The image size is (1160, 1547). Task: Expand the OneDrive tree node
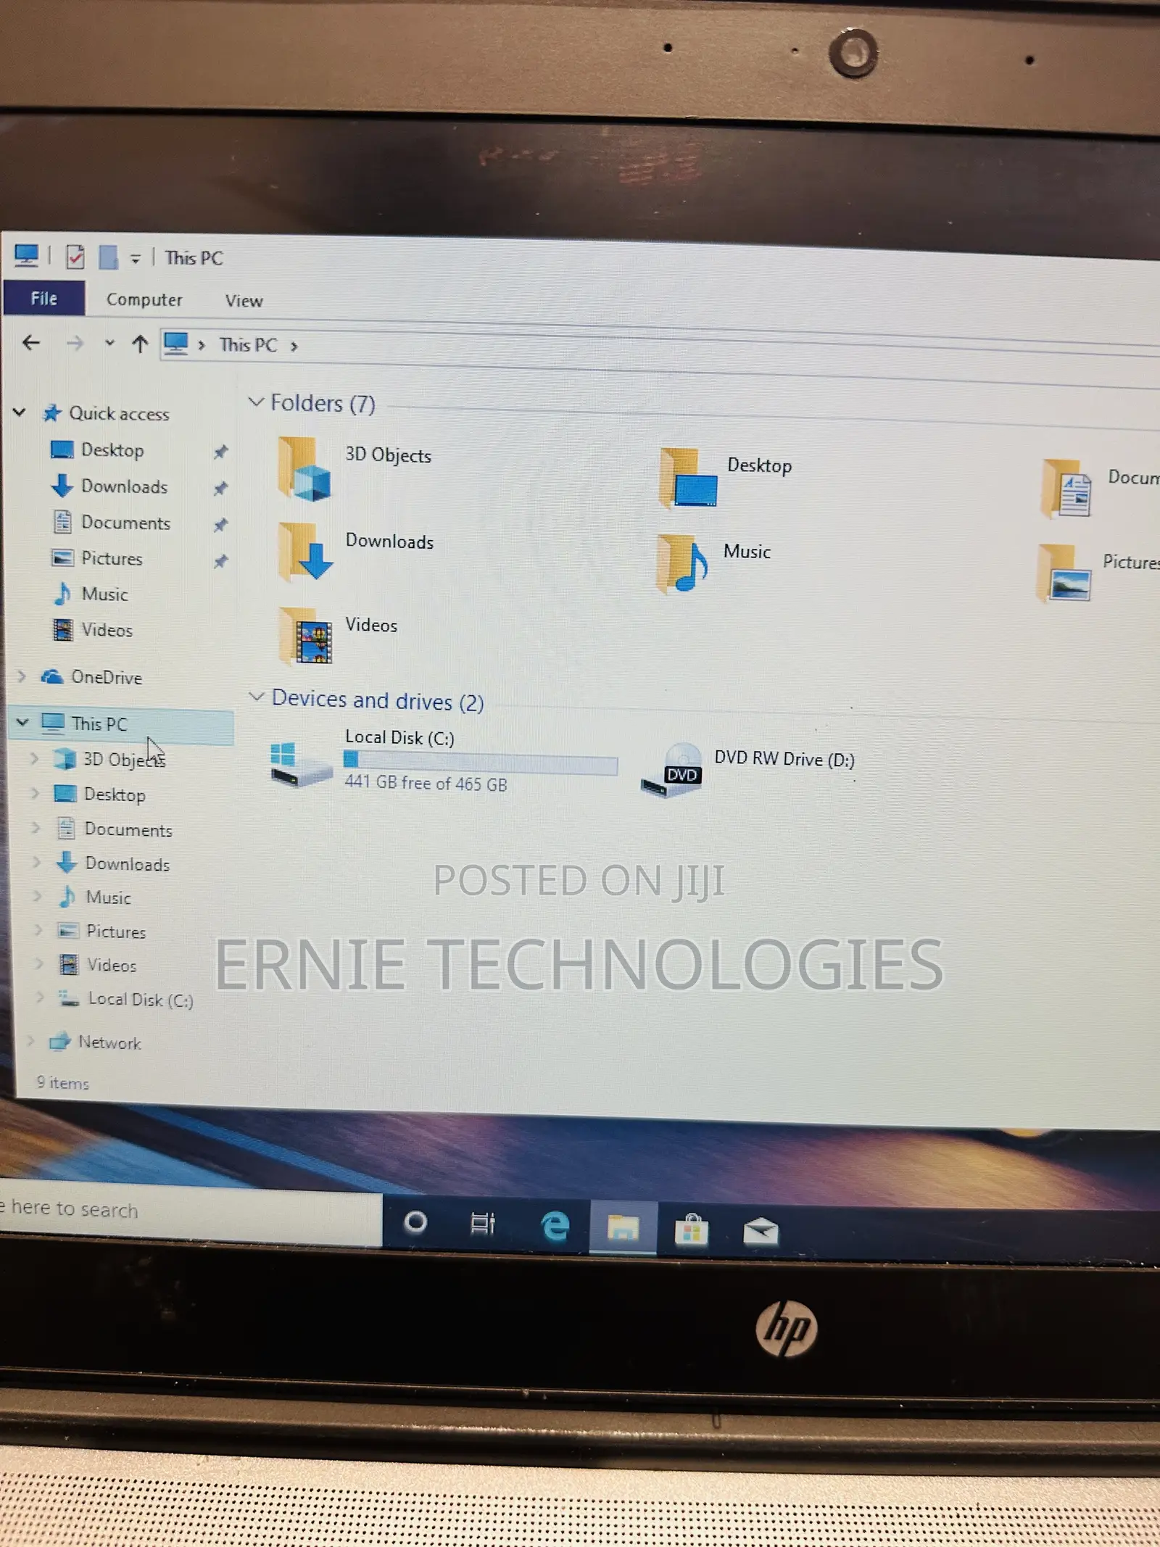22,676
